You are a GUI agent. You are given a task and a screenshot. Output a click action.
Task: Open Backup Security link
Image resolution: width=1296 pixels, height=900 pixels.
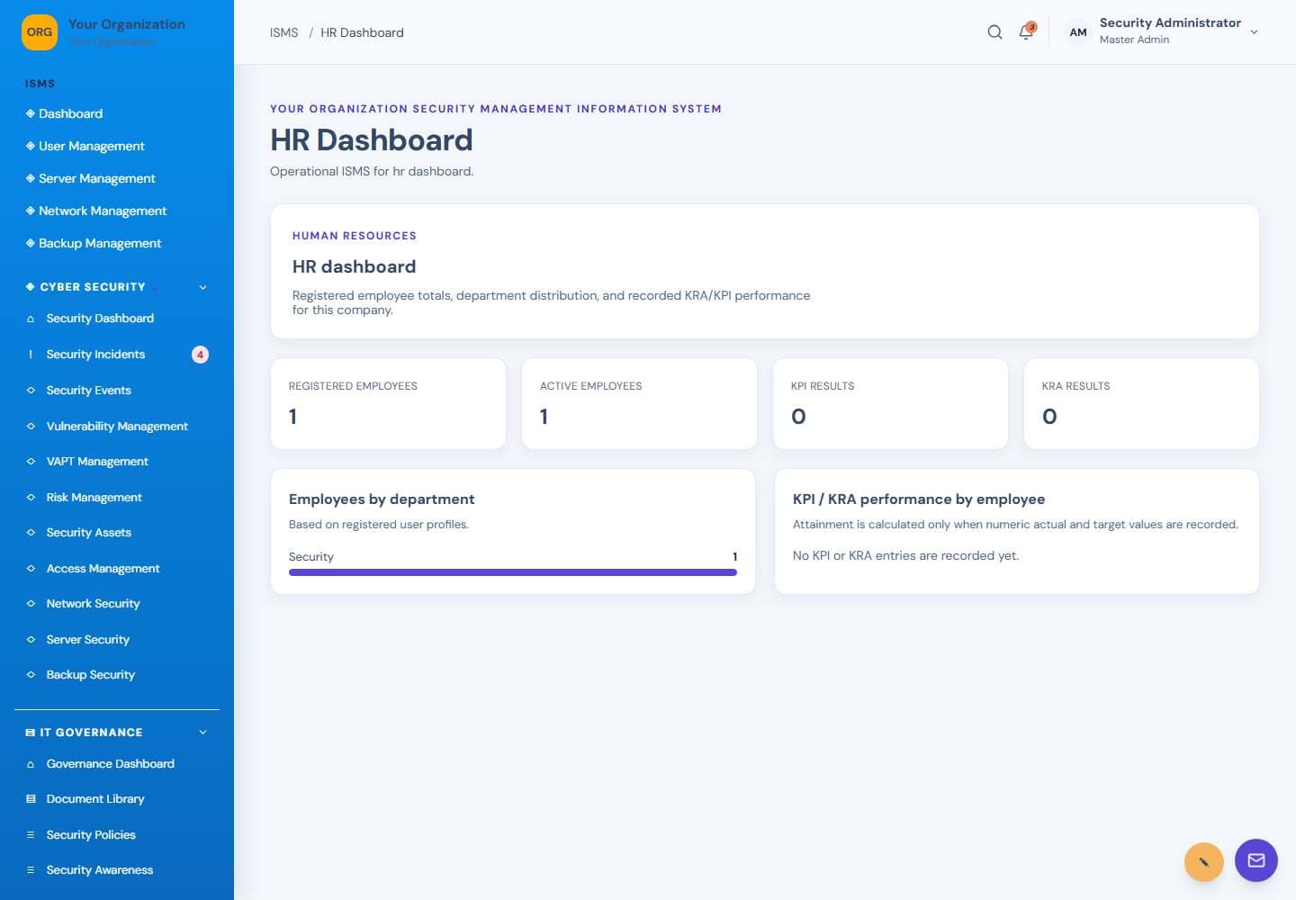[117, 675]
